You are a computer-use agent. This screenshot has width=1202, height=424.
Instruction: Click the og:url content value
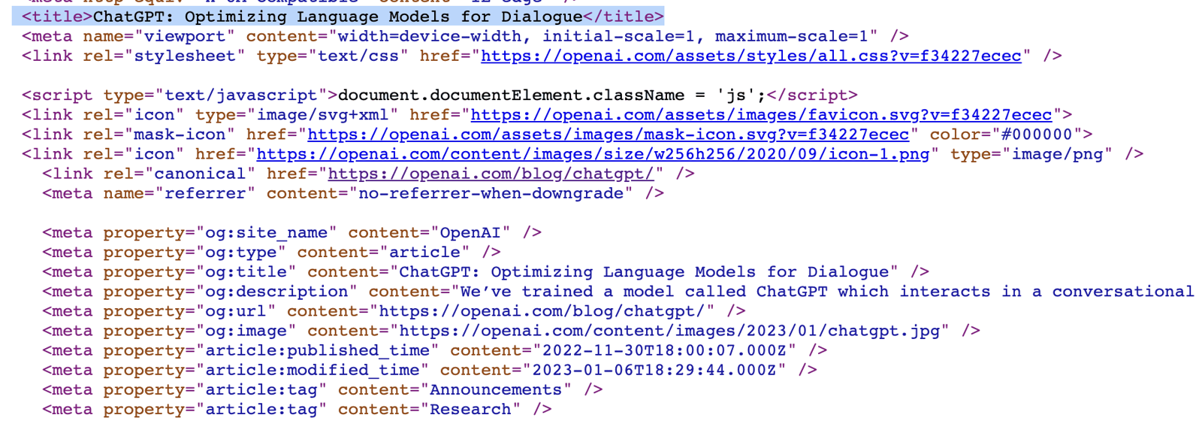[x=541, y=311]
